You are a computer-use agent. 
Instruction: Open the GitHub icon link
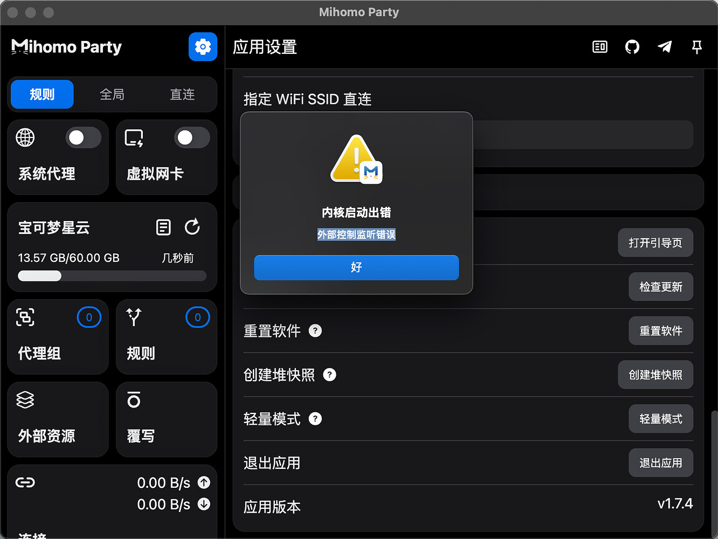(x=632, y=47)
